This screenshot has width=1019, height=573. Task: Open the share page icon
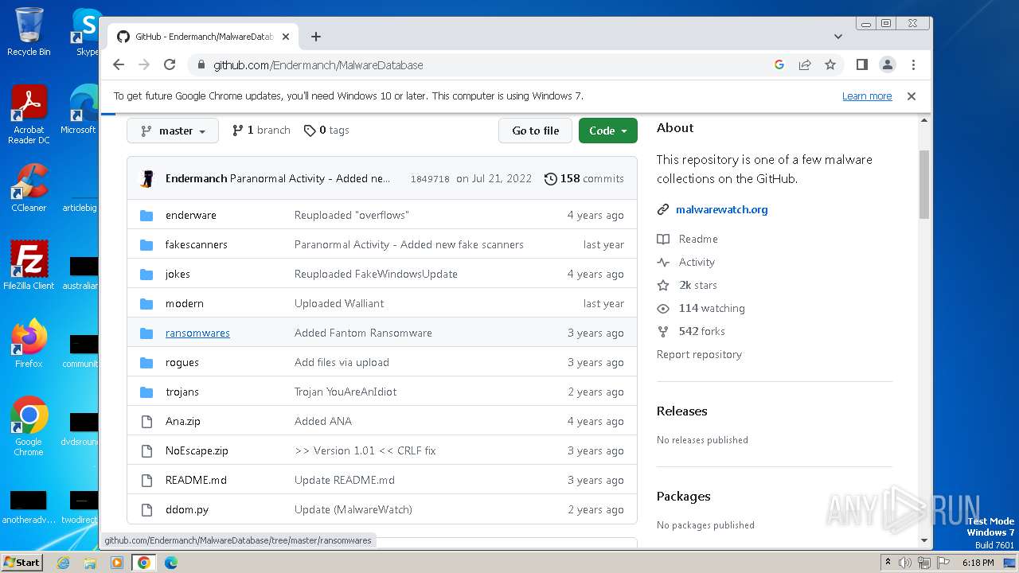pyautogui.click(x=805, y=65)
